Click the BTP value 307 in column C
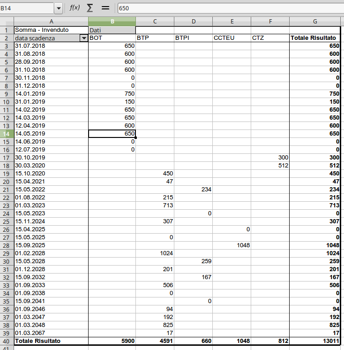Viewport: 344px width, 350px height. click(155, 221)
